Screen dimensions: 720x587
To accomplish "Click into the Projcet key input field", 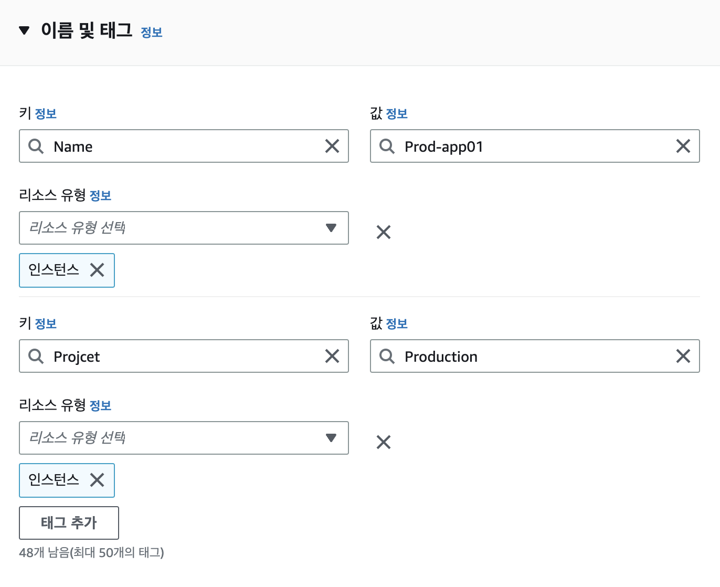I will pyautogui.click(x=184, y=356).
